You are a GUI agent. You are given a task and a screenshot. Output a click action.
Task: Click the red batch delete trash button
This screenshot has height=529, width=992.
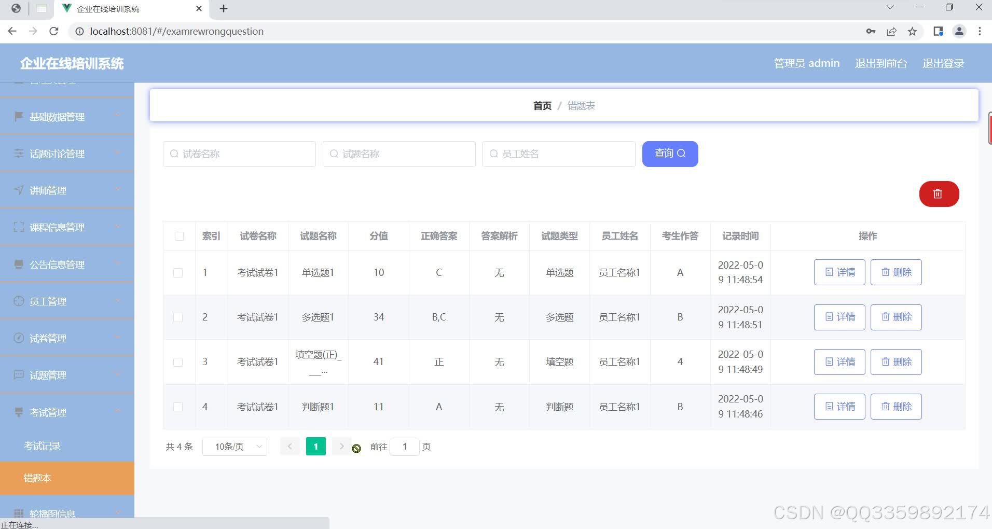(939, 194)
